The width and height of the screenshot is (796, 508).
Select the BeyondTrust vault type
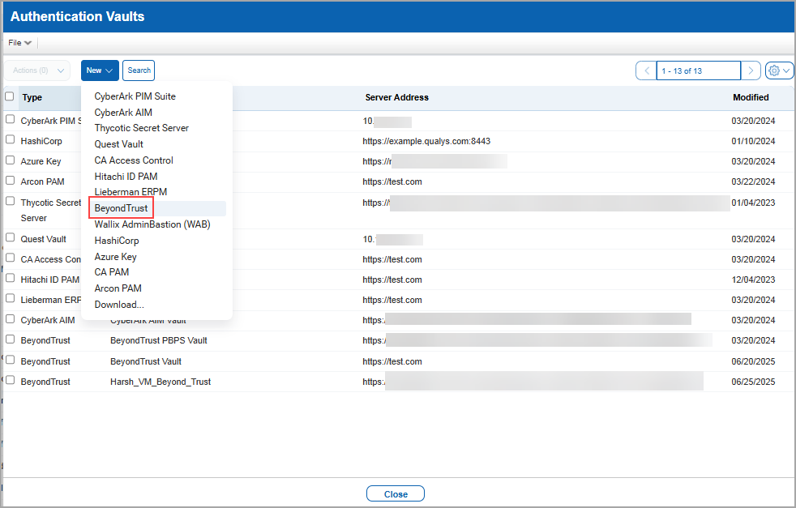tap(120, 207)
